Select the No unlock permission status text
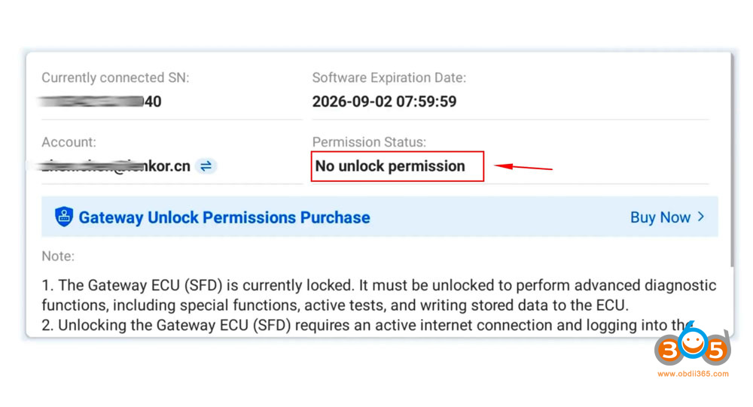This screenshot has width=753, height=407. [390, 166]
